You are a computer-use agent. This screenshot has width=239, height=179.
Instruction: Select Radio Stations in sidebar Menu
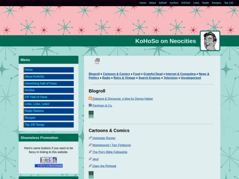(x=49, y=111)
